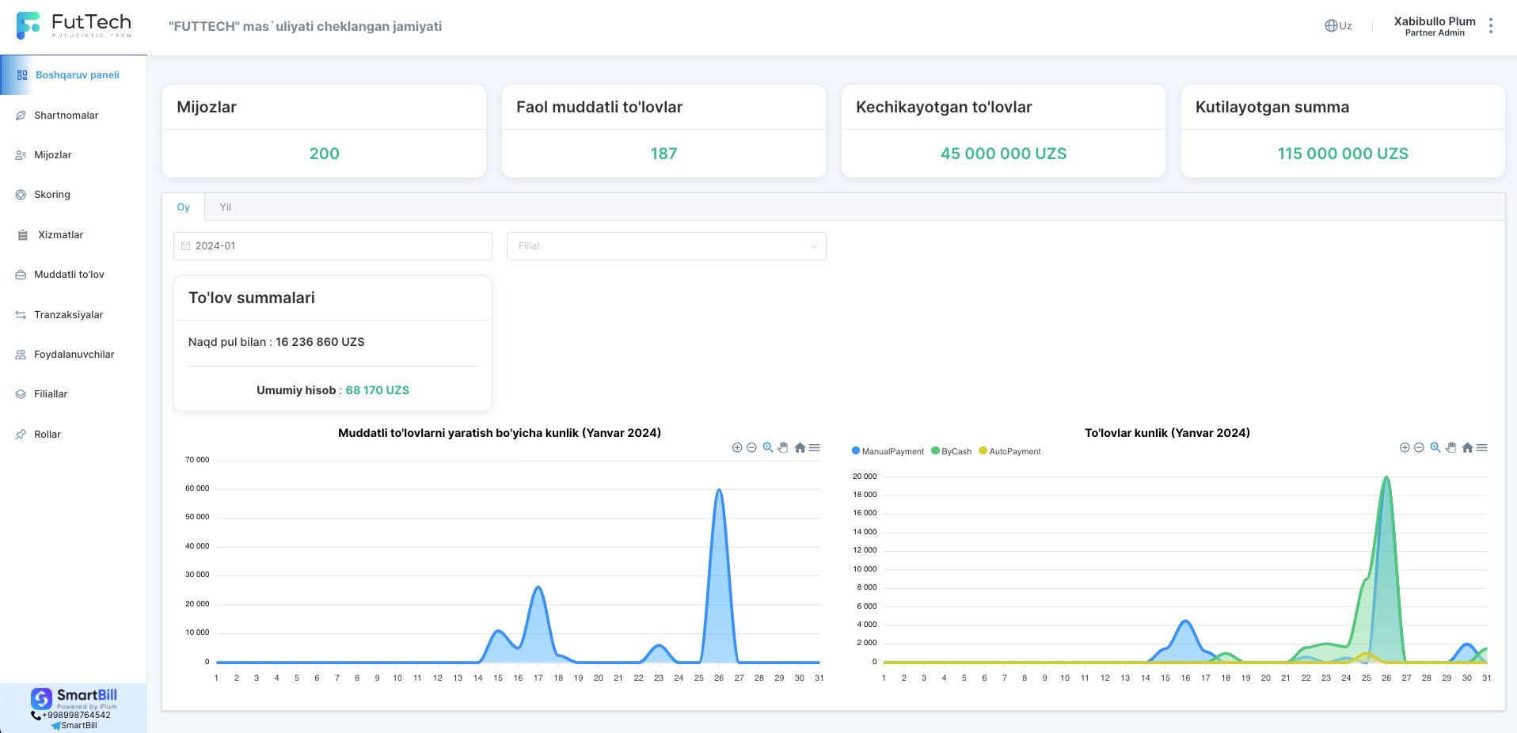Click Kechikayotgan to'lovlar 45 000 000 UZS
Viewport: 1517px width, 733px height.
[x=1003, y=154]
